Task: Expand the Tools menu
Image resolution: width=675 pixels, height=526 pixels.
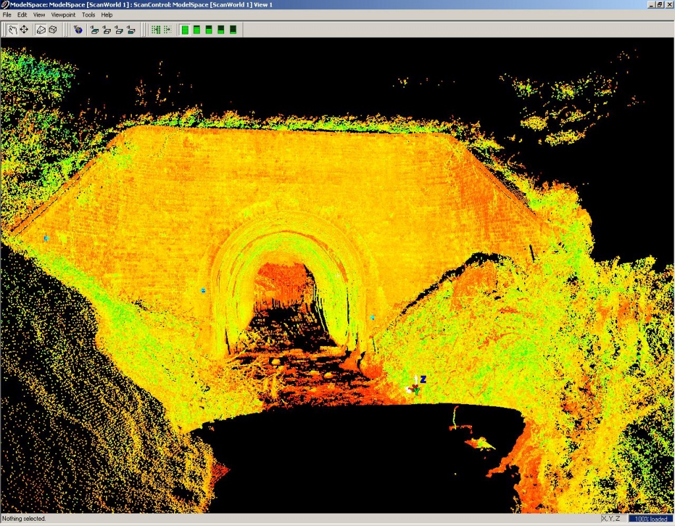Action: click(x=88, y=15)
